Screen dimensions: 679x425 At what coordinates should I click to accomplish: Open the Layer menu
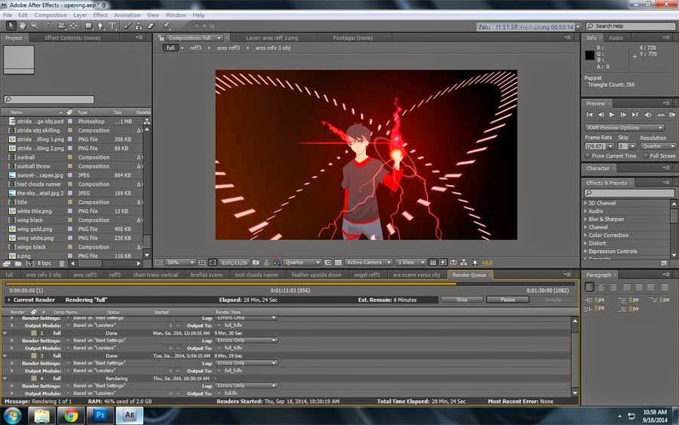[x=80, y=15]
